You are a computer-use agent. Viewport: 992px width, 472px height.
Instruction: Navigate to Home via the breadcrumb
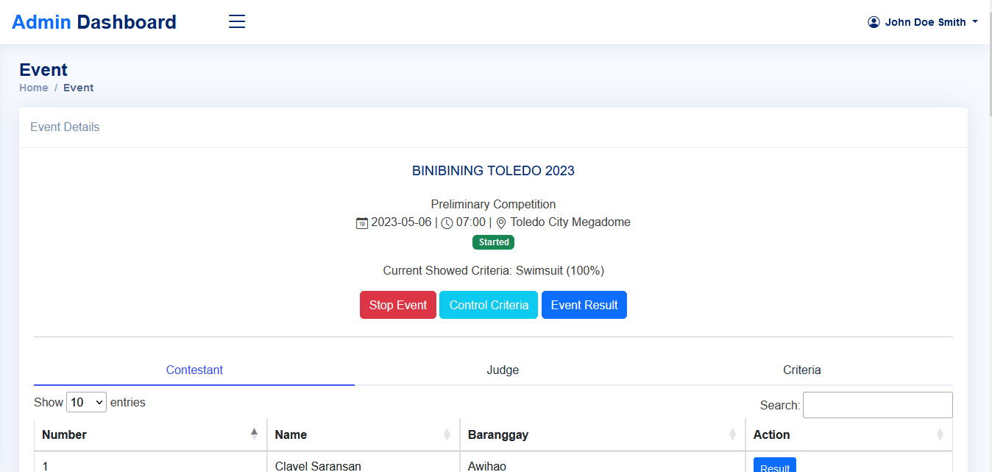[34, 88]
